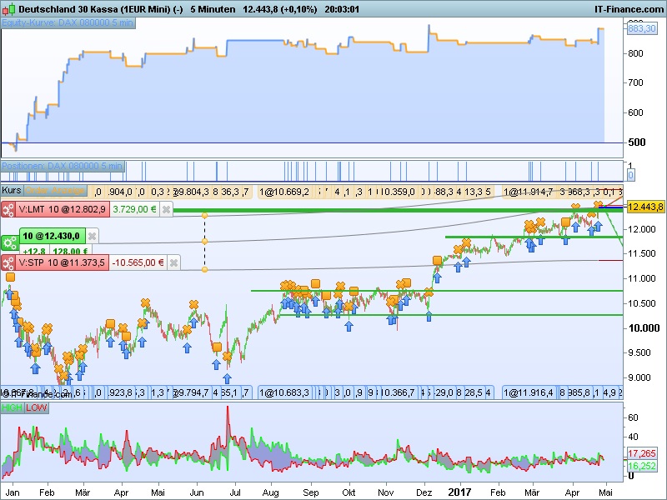This screenshot has height=500, width=667.
Task: Click the 1@11.914,7 order tag in upper strip
Action: pos(528,192)
